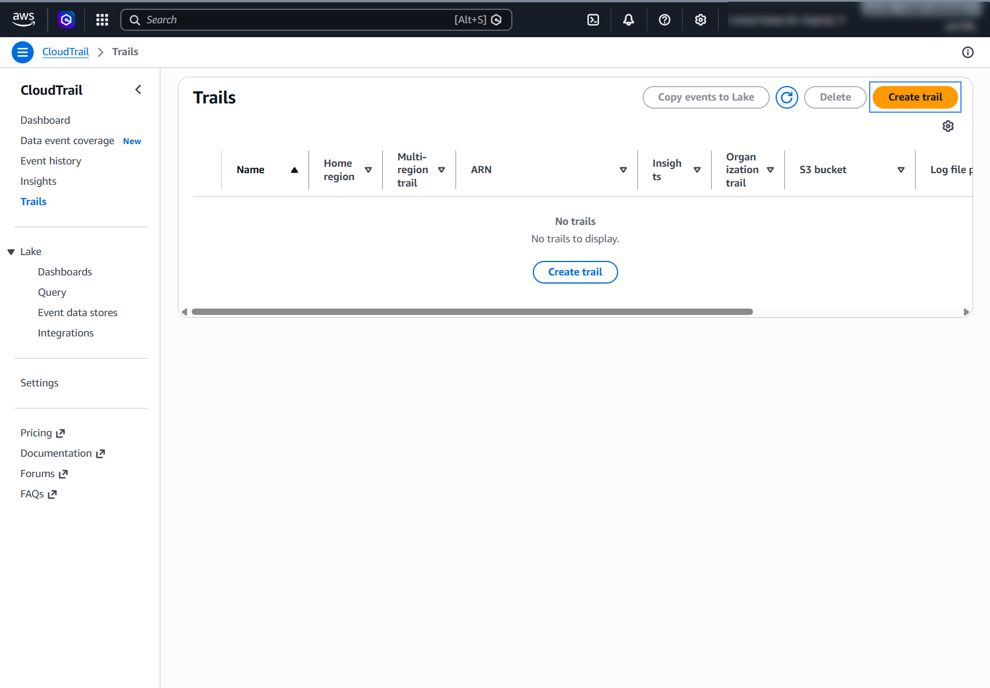Open console settings gear in top bar

(x=701, y=20)
